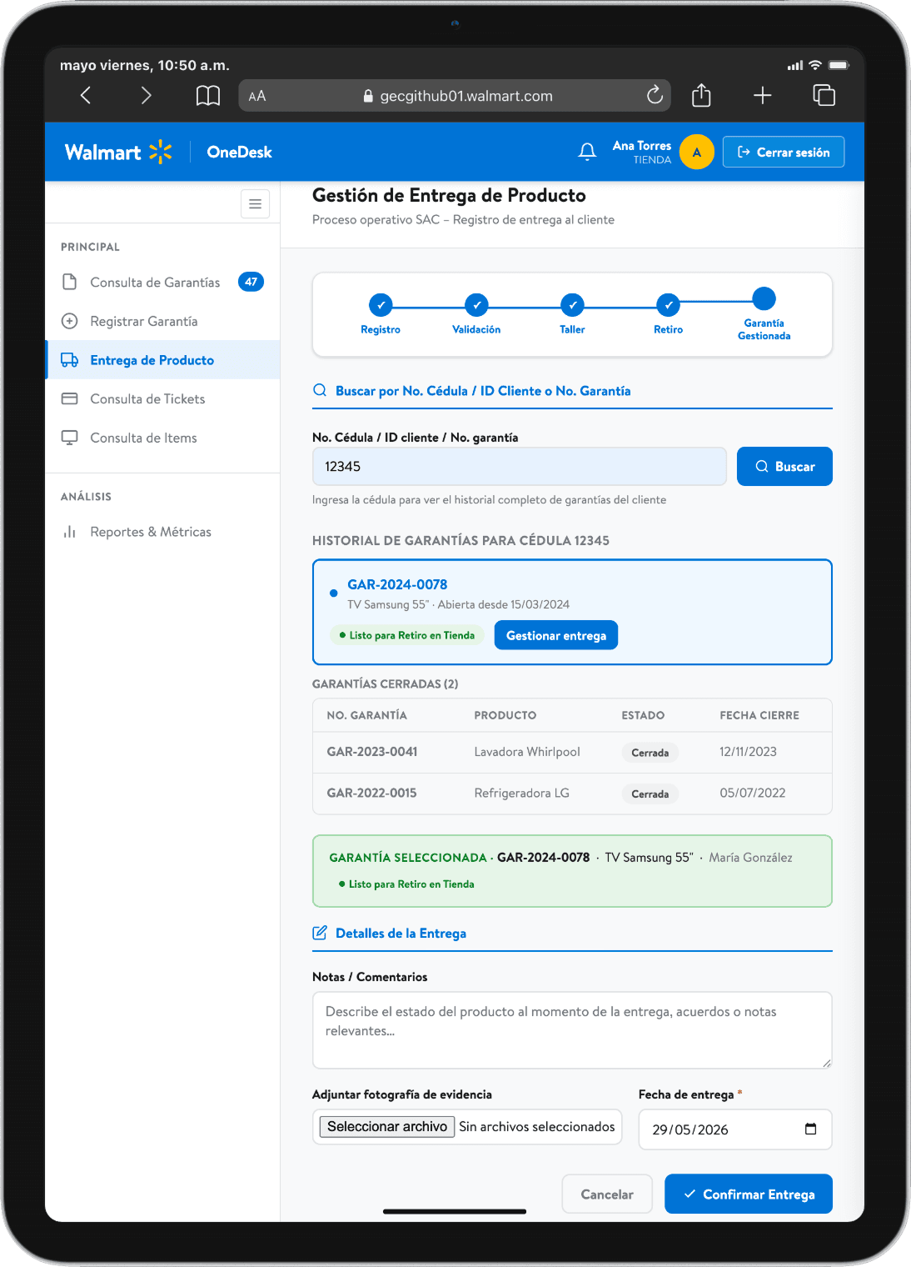Reload the page in Safari
This screenshot has width=911, height=1267.
click(655, 95)
